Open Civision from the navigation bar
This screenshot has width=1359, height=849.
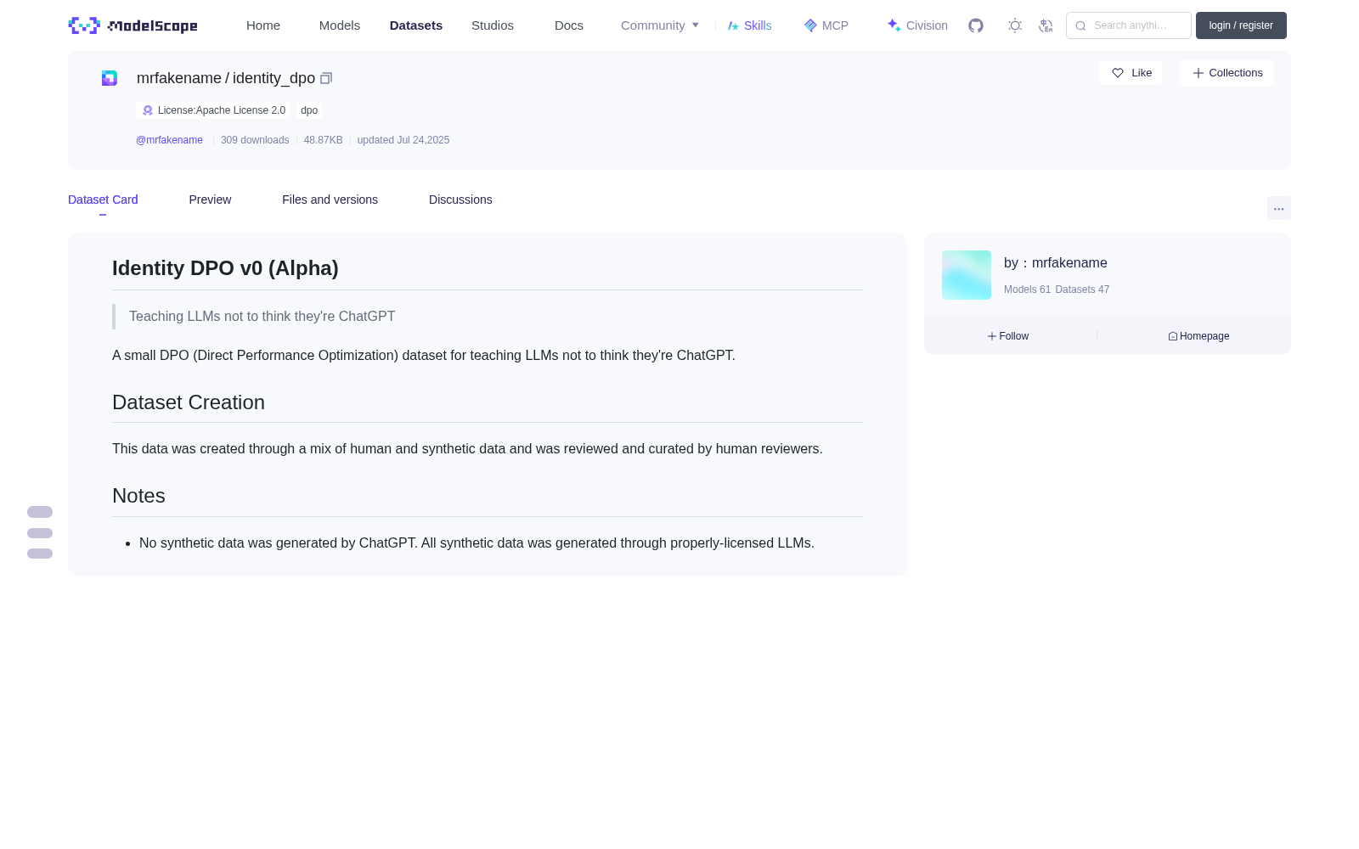[917, 25]
